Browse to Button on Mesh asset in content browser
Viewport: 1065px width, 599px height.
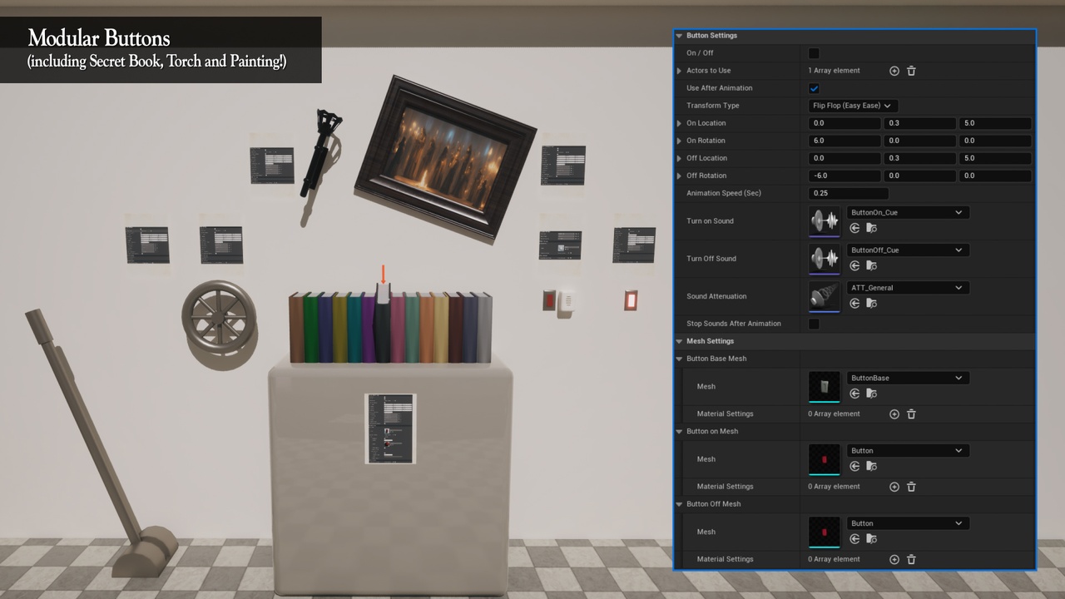click(871, 466)
